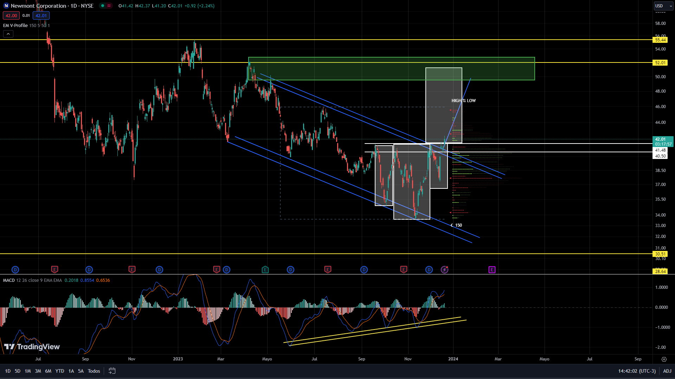Select the 1D time range
The height and width of the screenshot is (379, 675).
[8, 371]
